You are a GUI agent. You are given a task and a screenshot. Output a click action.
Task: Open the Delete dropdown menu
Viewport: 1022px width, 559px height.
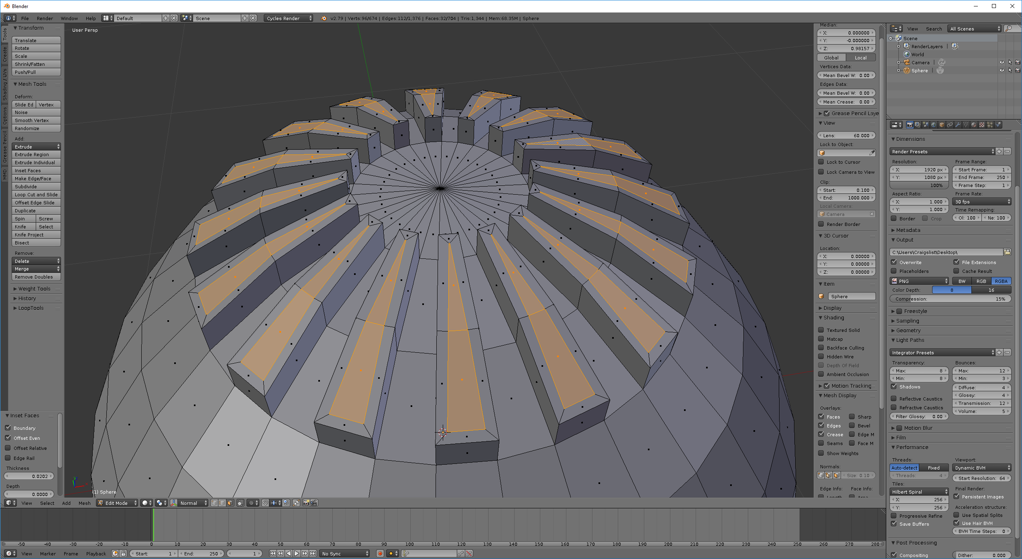click(36, 261)
